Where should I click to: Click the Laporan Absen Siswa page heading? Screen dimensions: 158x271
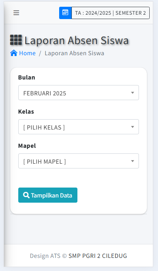pos(77,41)
